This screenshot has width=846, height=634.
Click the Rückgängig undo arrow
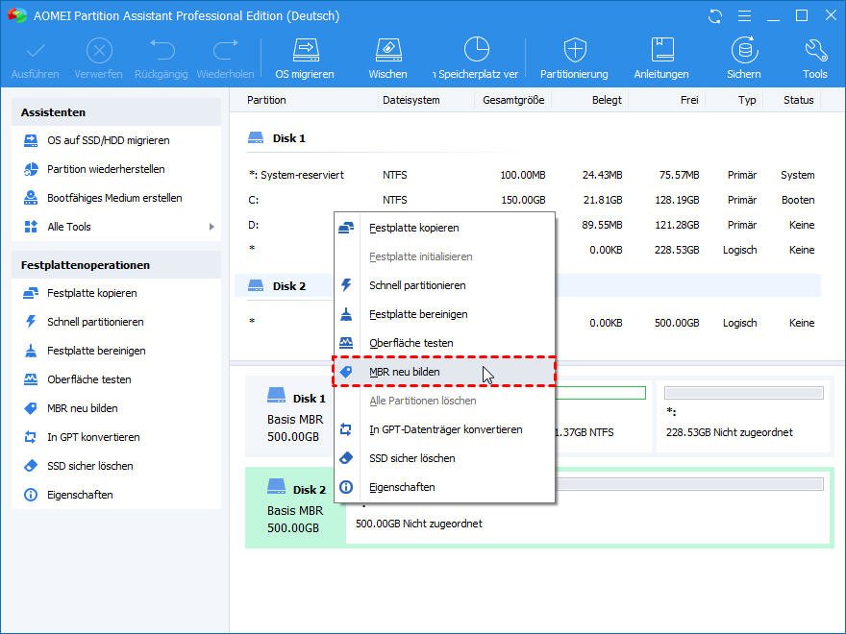[x=162, y=50]
